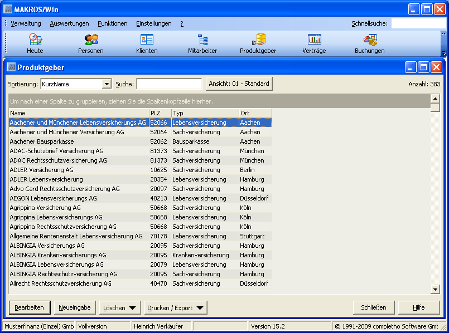This screenshot has width=449, height=333.
Task: Click the Version 15.2 status entry
Action: pos(290,326)
